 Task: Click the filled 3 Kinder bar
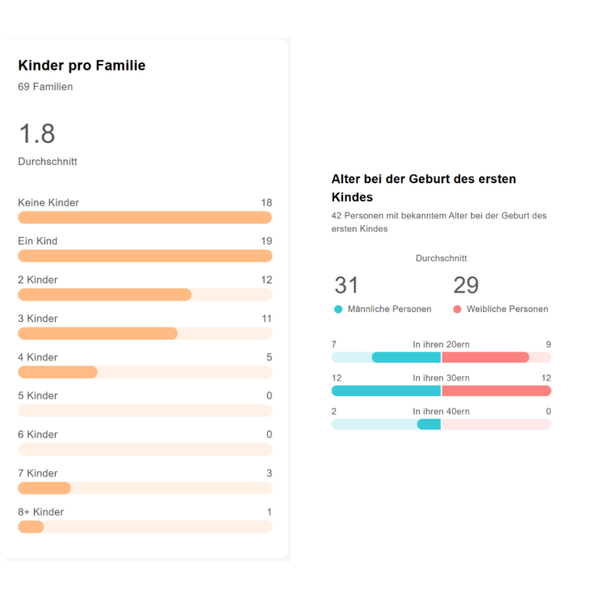coord(97,333)
